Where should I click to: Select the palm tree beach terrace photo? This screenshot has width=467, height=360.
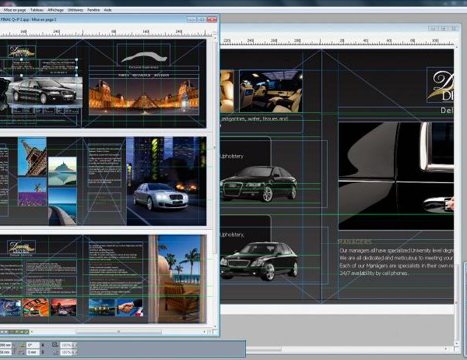(x=177, y=279)
